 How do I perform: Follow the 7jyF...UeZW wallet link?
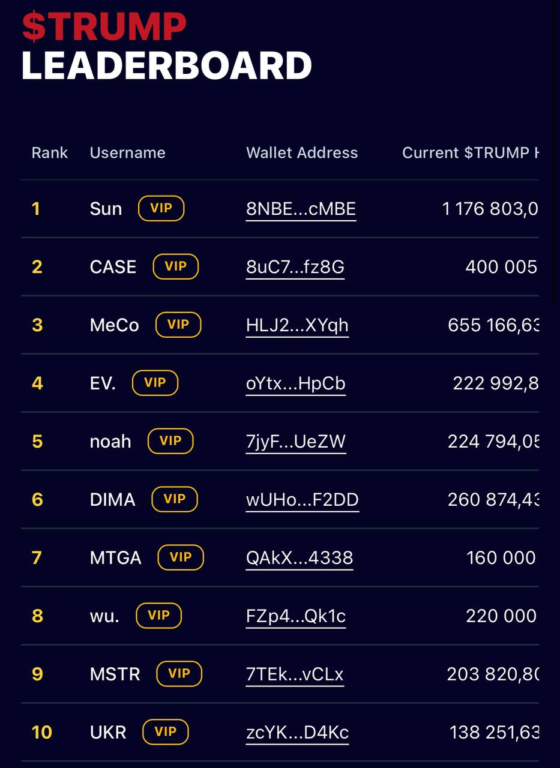click(x=296, y=442)
